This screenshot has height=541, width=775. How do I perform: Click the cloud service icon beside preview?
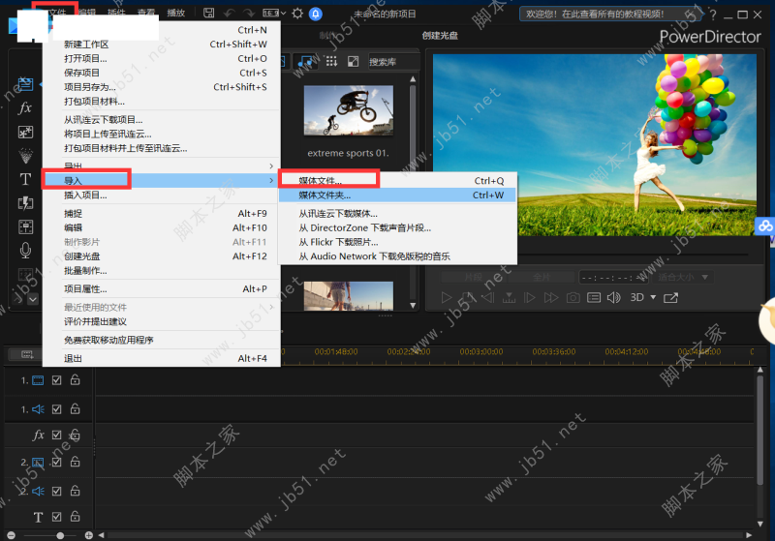[x=765, y=226]
